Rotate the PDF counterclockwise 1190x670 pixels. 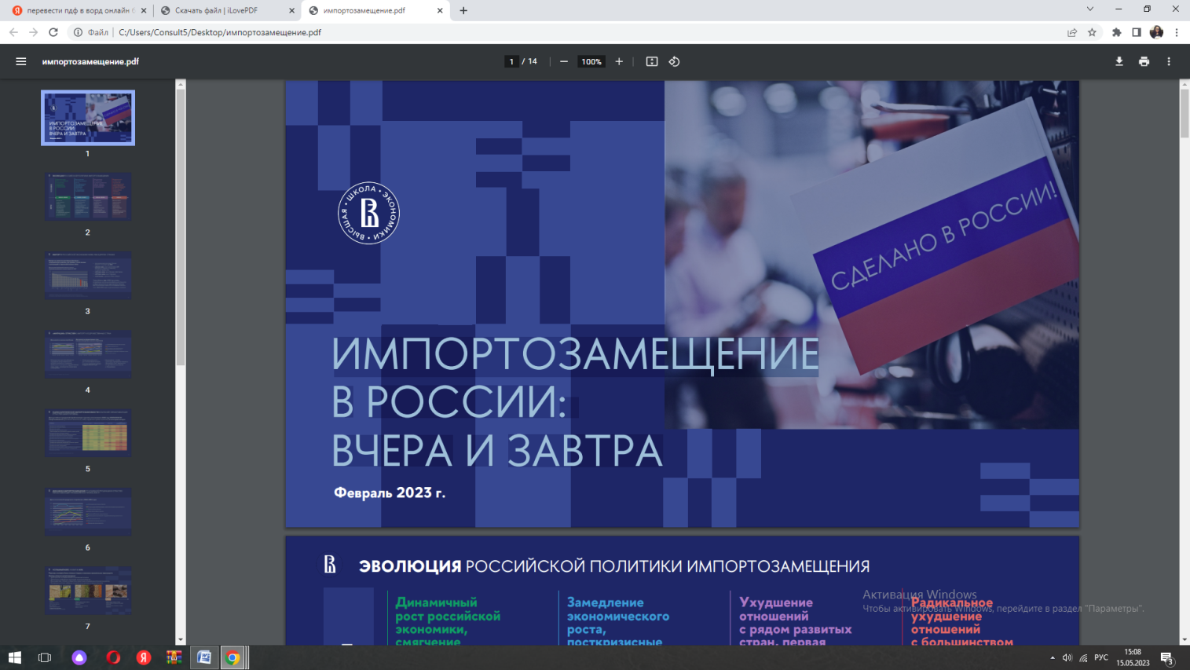point(674,61)
